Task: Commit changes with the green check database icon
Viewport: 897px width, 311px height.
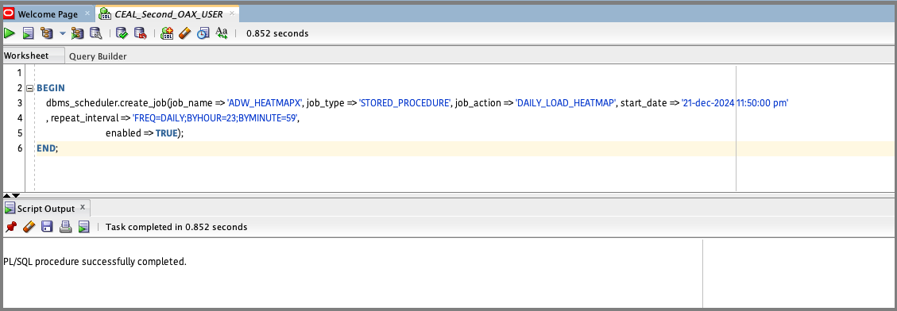Action: coord(122,33)
